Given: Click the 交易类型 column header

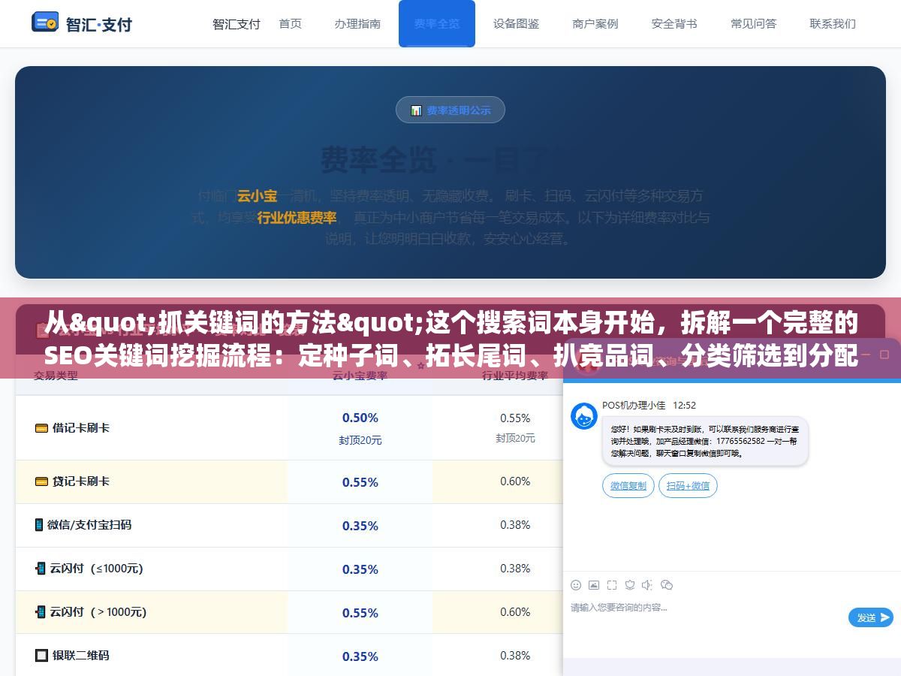Looking at the screenshot, I should click(x=56, y=375).
